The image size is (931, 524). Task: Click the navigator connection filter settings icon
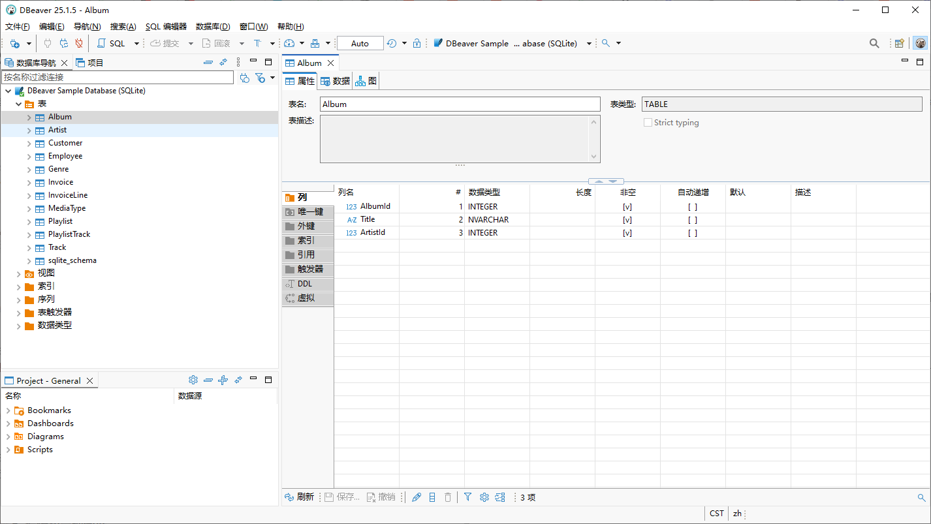245,78
